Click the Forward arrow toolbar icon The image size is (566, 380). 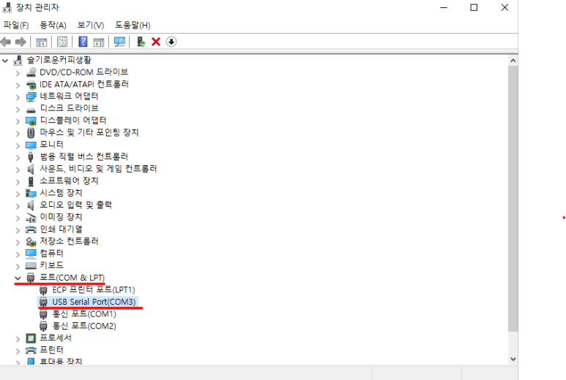pos(21,42)
